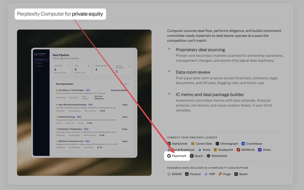This screenshot has width=304, height=190.
Task: Click Preqin label on BioGenesis Therapeutics row
Action: pos(125,129)
